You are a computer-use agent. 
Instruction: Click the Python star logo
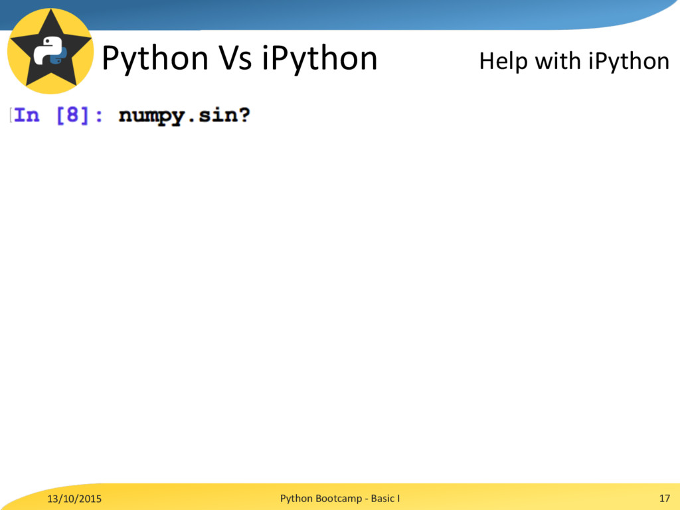pyautogui.click(x=50, y=50)
